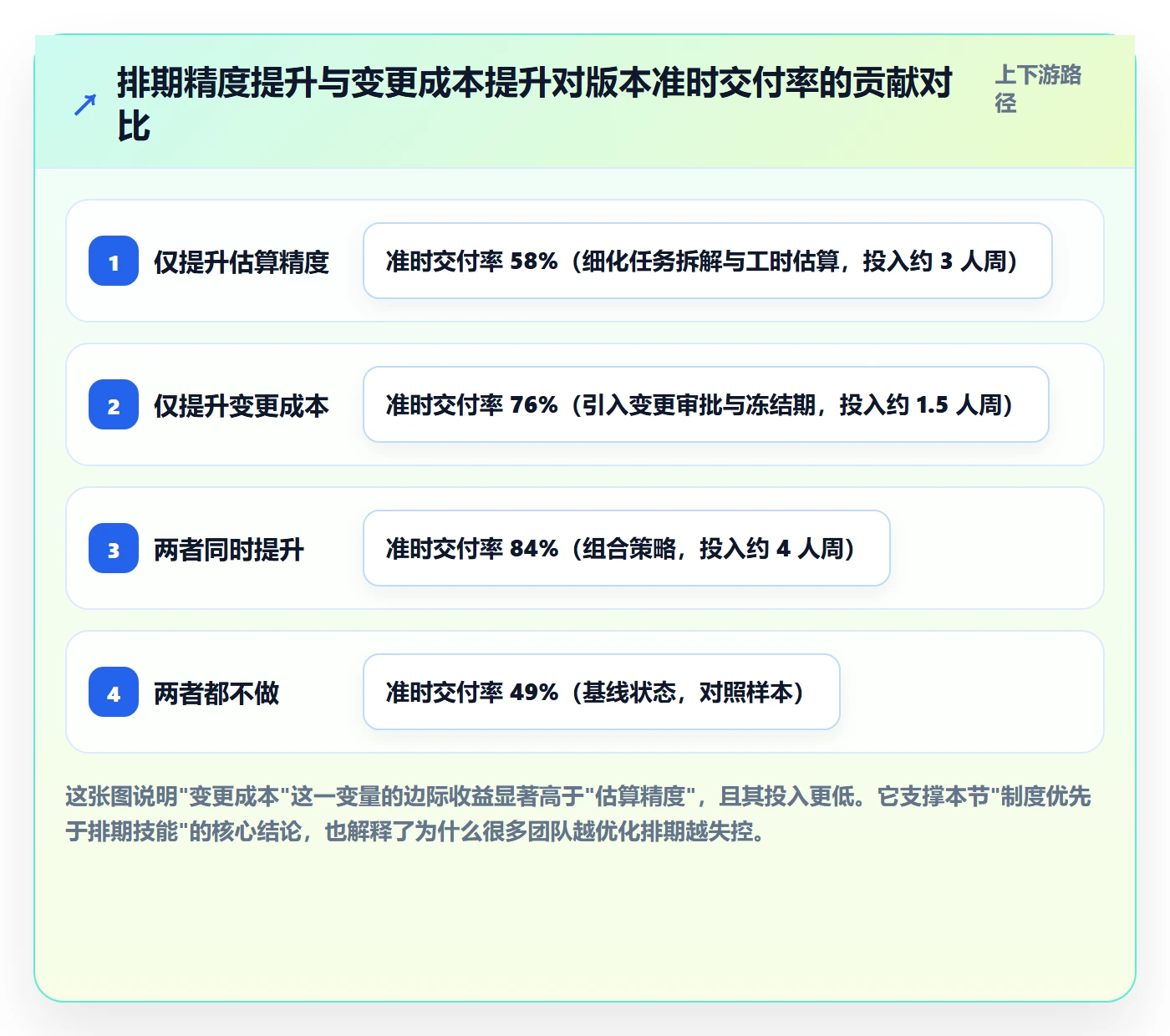This screenshot has width=1170, height=1036.
Task: Click number badge 3
Action: click(114, 548)
